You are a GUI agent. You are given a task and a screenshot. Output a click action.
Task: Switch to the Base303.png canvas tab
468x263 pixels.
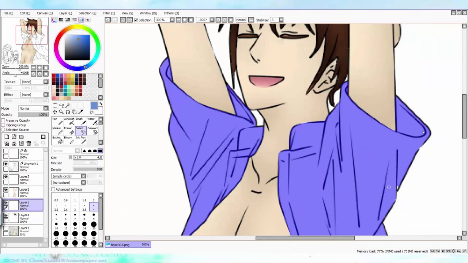[x=128, y=245]
